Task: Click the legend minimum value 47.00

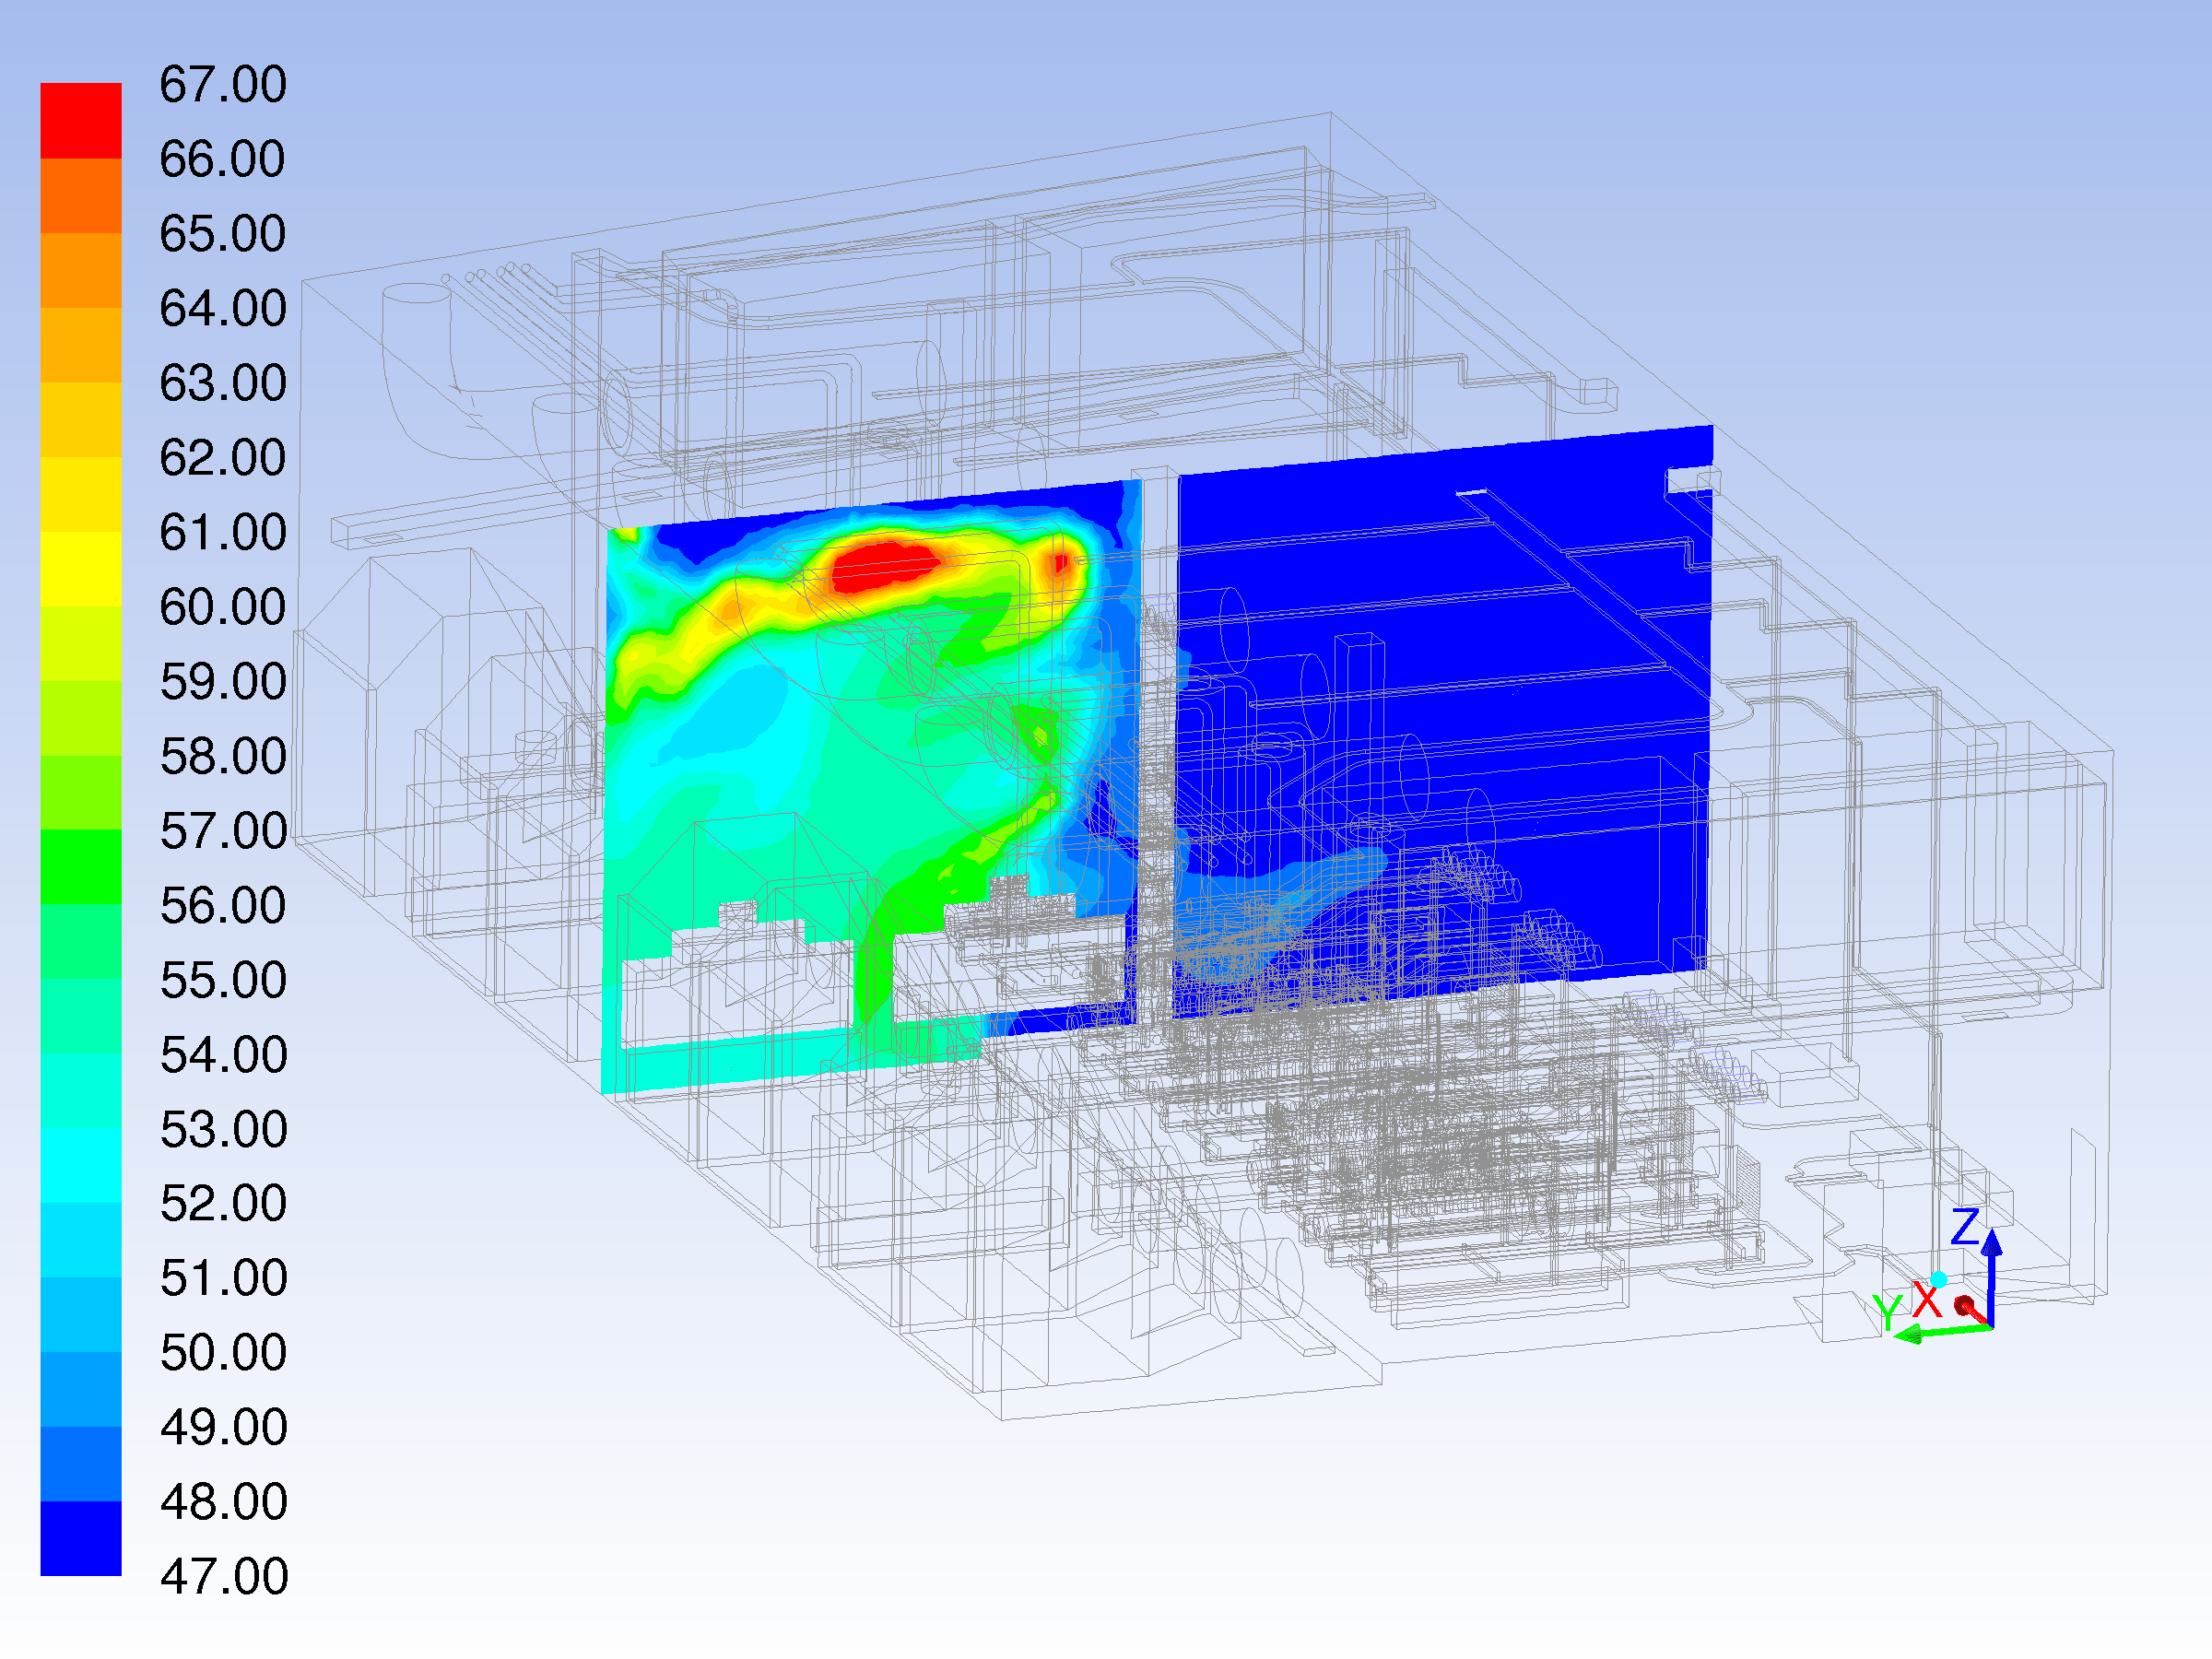Action: click(x=223, y=1577)
